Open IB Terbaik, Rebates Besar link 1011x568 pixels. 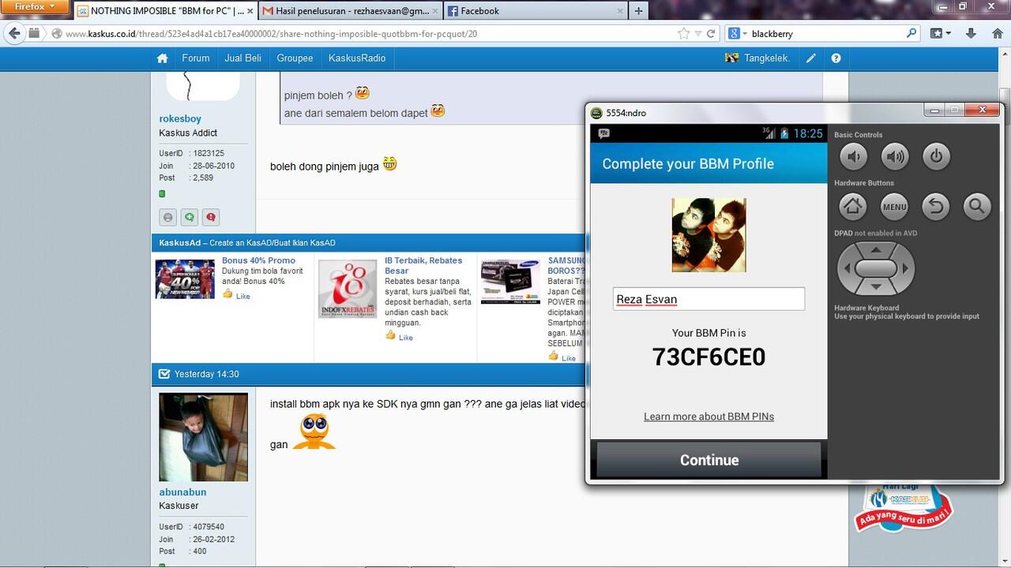423,265
